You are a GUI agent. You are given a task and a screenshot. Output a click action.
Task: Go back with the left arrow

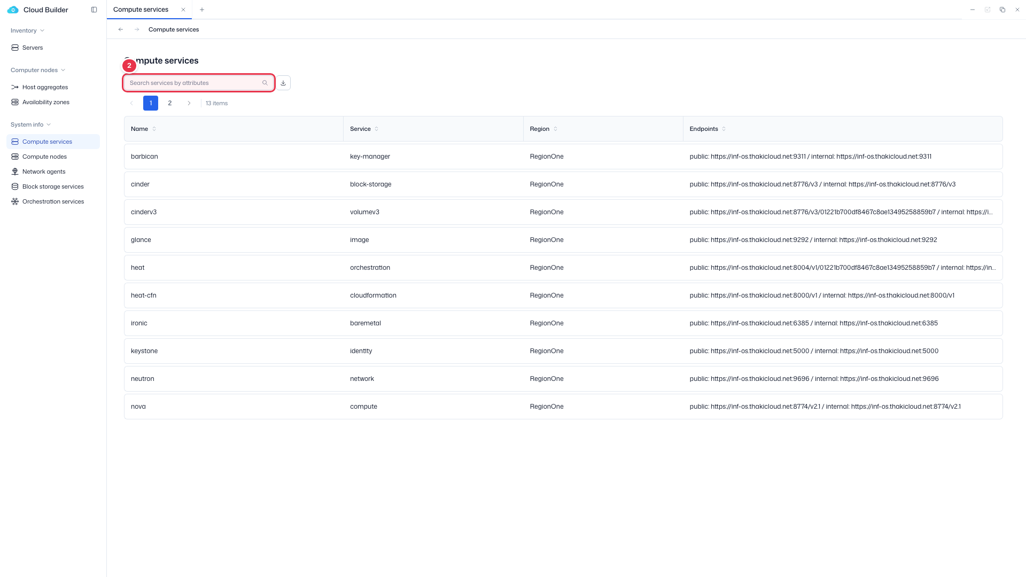point(121,29)
